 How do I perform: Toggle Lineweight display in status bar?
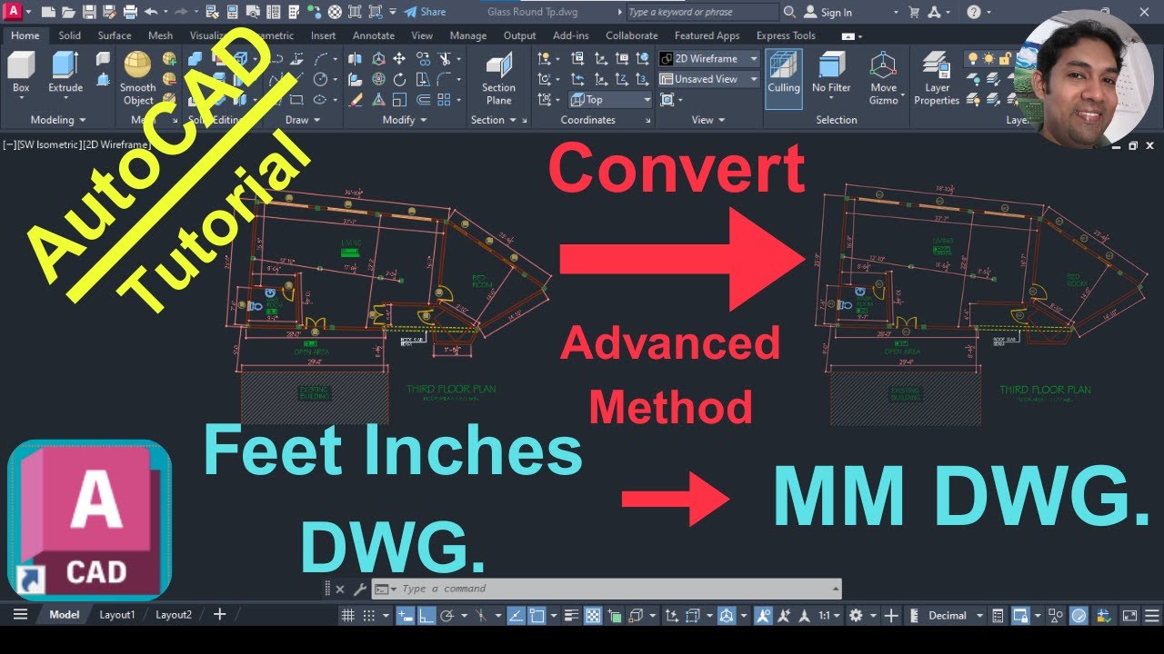pos(571,615)
